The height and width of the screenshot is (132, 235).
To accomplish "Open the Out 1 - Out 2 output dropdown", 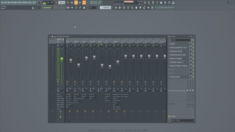I will point(182,120).
